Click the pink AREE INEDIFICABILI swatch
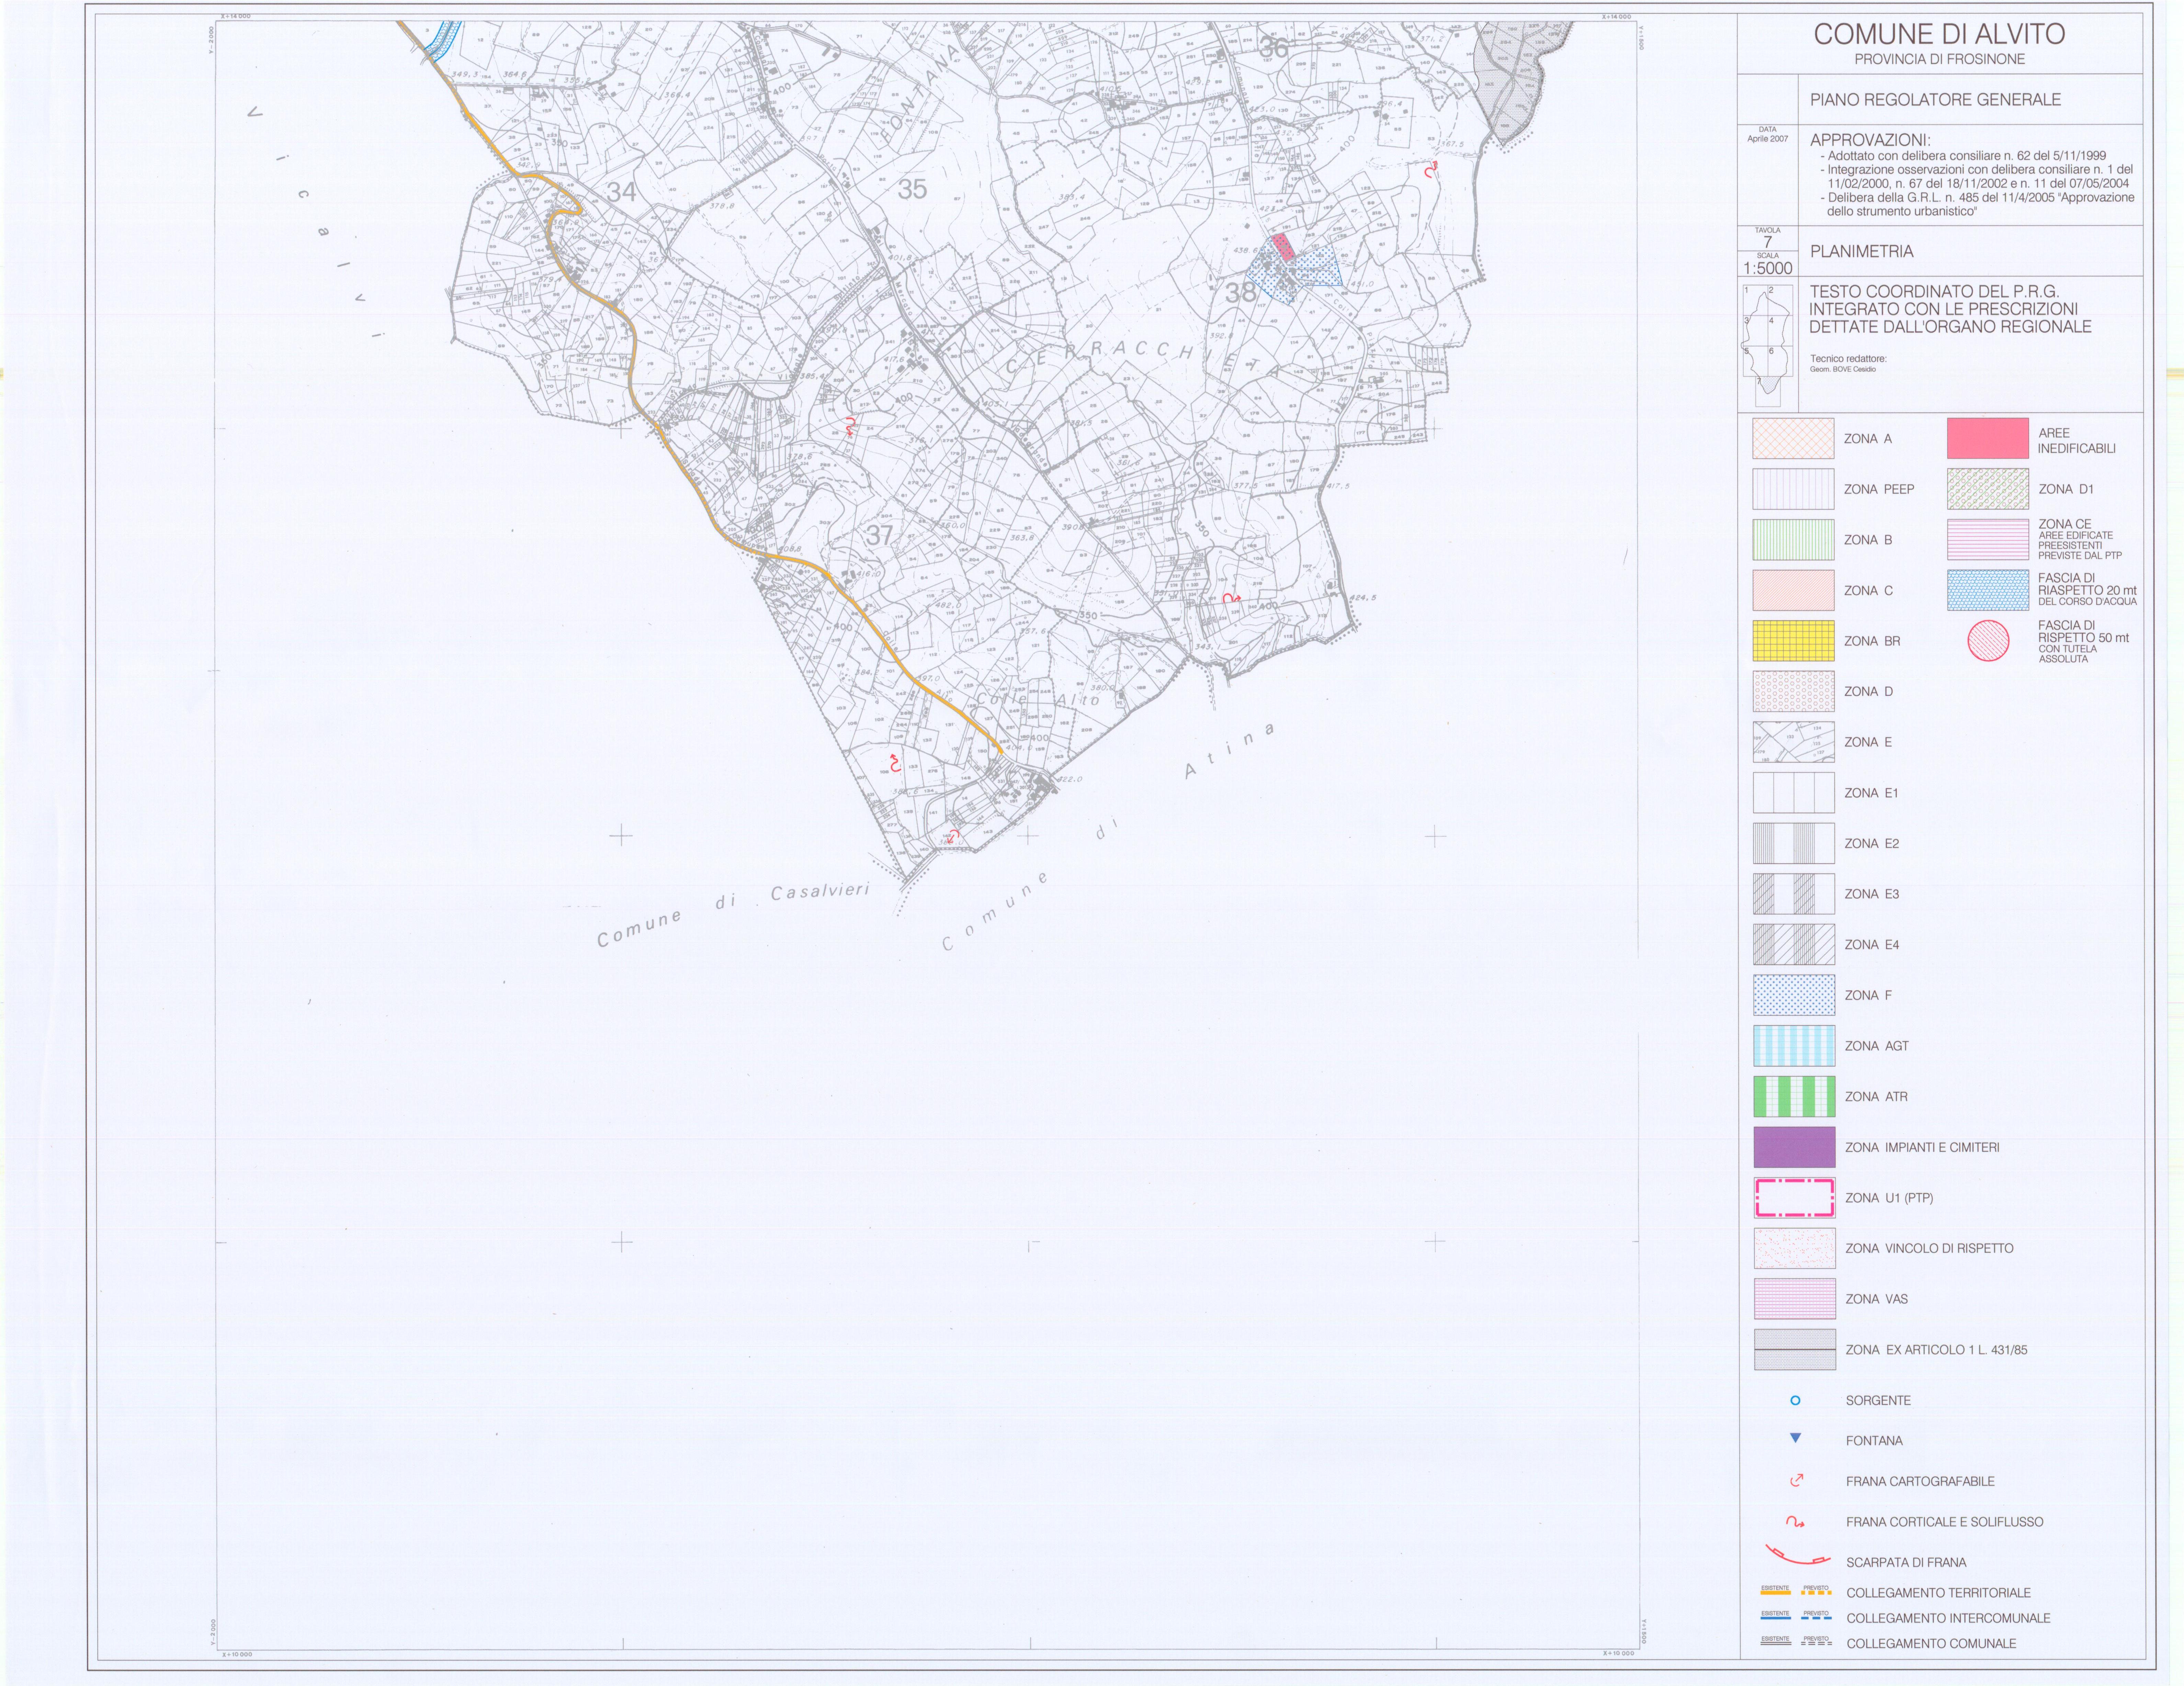Screen dimensions: 2184x1686 1988,438
